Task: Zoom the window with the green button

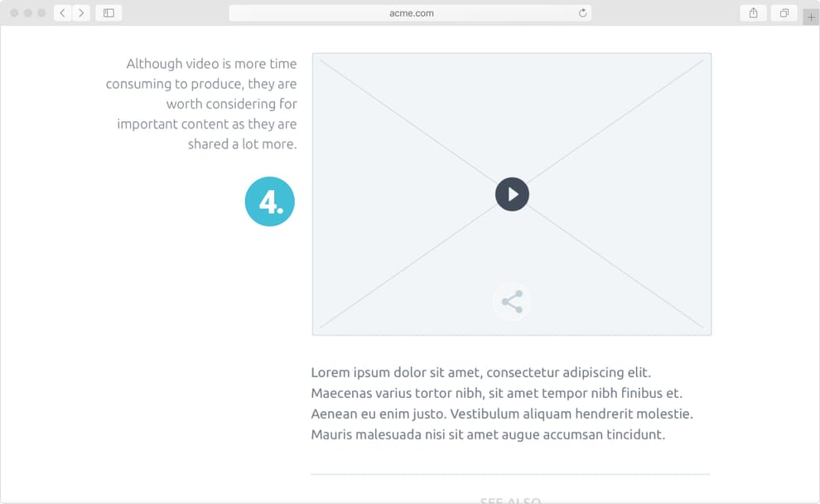Action: pos(41,12)
